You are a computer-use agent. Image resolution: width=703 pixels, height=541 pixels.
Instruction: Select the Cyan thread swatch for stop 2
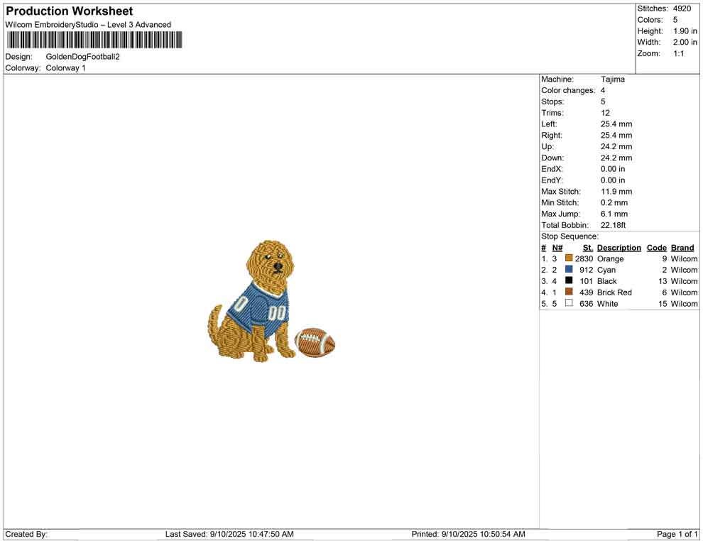point(567,270)
